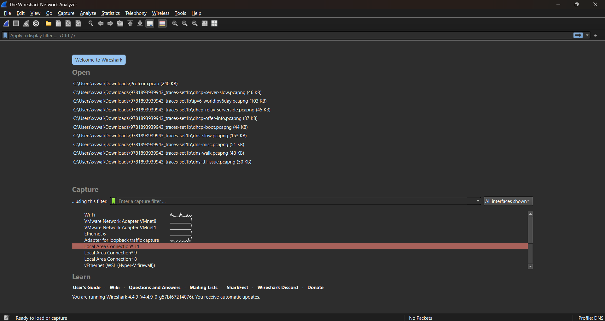The height and width of the screenshot is (321, 605).
Task: Open recent file ipv6-worldipv6day.pcapng
Action: (170, 101)
